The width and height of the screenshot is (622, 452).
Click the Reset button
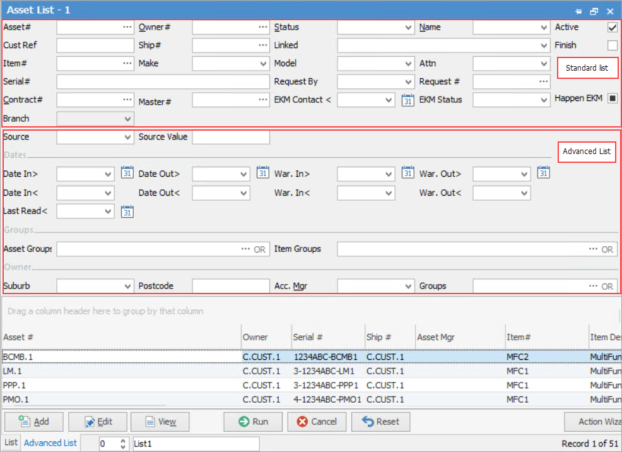pos(380,422)
